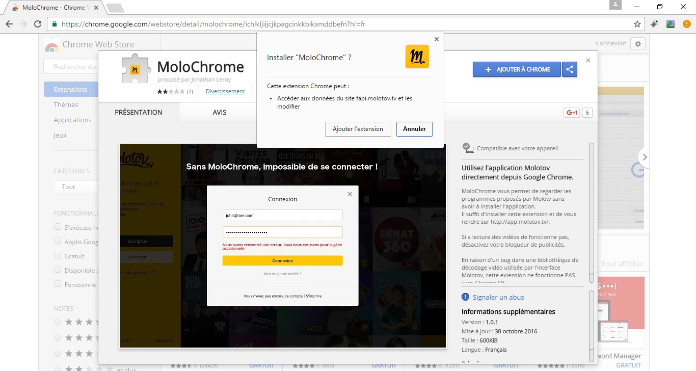Viewport: 696px width, 371px height.
Task: Click the share icon beside Ajouter à Chrome
Action: pyautogui.click(x=570, y=70)
